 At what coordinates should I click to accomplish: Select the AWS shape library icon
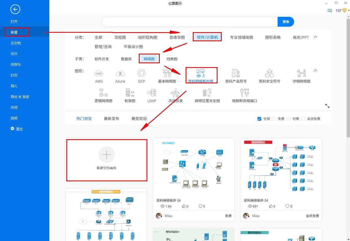coord(99,73)
